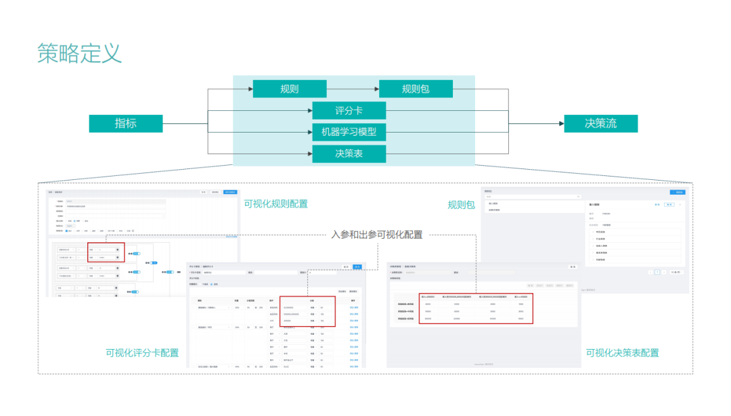Image resolution: width=731 pixels, height=416 pixels.
Task: Click the outlined edit button in rule package detail
Action: tap(669, 204)
